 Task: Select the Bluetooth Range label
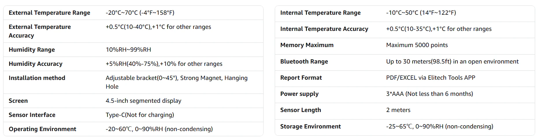304,61
